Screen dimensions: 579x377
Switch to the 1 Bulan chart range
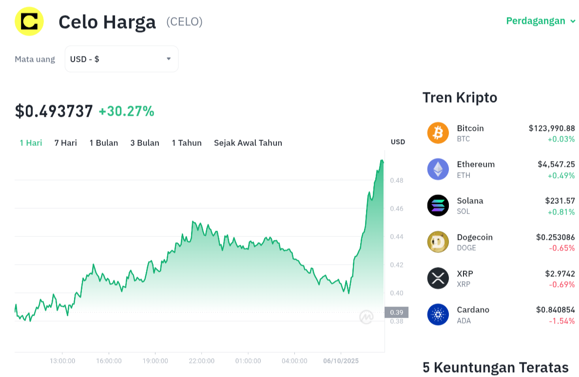104,143
